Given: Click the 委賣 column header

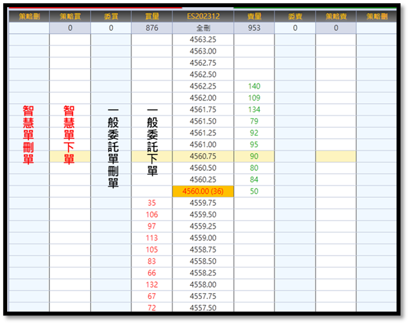Looking at the screenshot, I should (x=295, y=16).
